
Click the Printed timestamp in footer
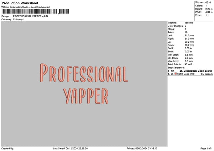(142, 149)
